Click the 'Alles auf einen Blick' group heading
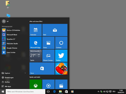Viewport: 126px width, 94px height. [x=36, y=21]
